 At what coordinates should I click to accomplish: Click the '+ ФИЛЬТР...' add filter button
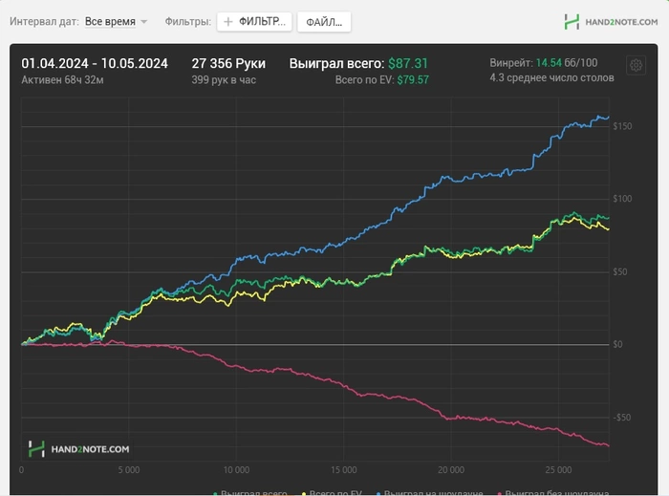[x=254, y=22]
